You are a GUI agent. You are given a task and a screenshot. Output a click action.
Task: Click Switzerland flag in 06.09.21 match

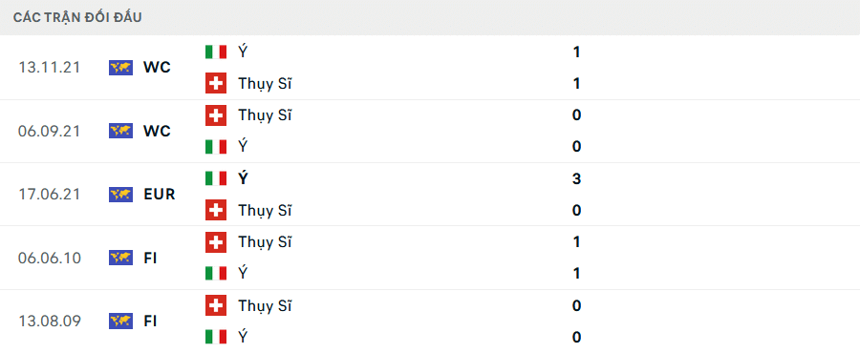click(x=216, y=114)
